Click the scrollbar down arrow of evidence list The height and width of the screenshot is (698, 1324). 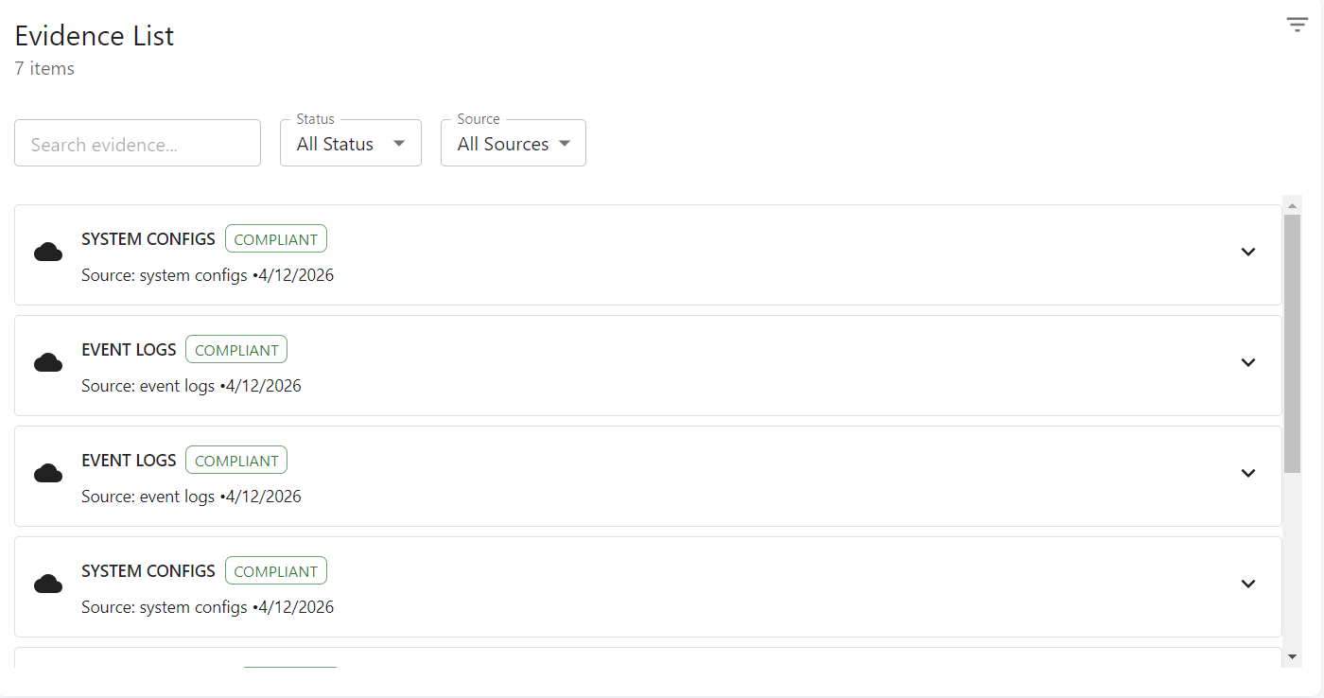tap(1293, 656)
